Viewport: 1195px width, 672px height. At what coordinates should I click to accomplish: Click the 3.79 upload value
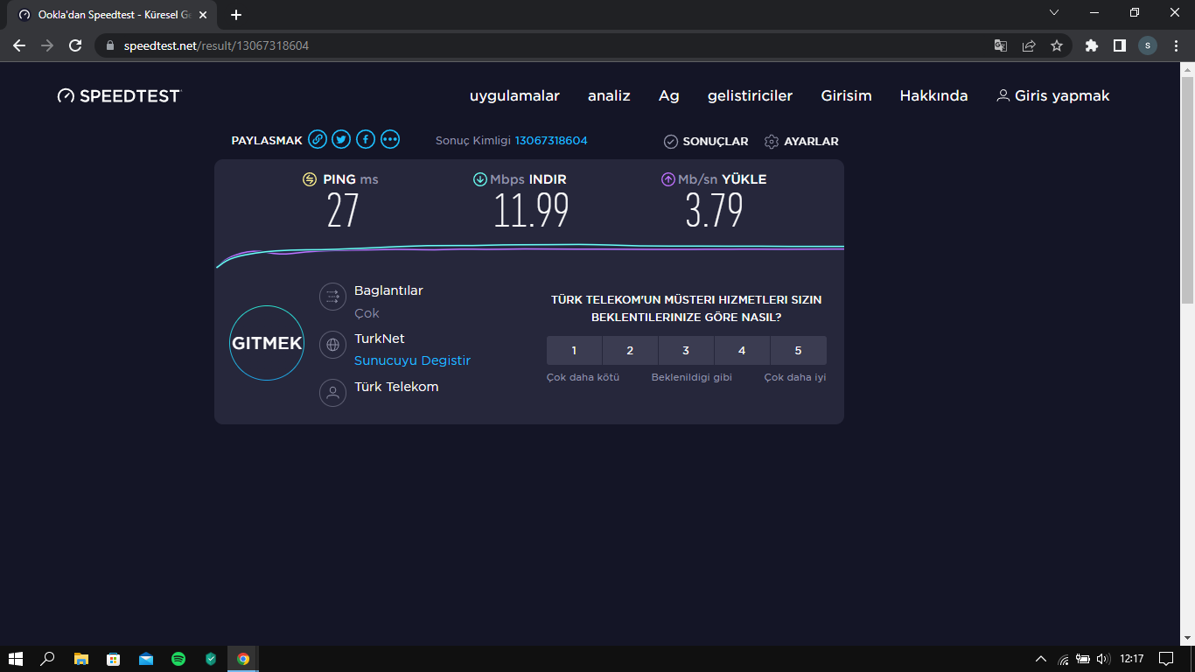[714, 211]
